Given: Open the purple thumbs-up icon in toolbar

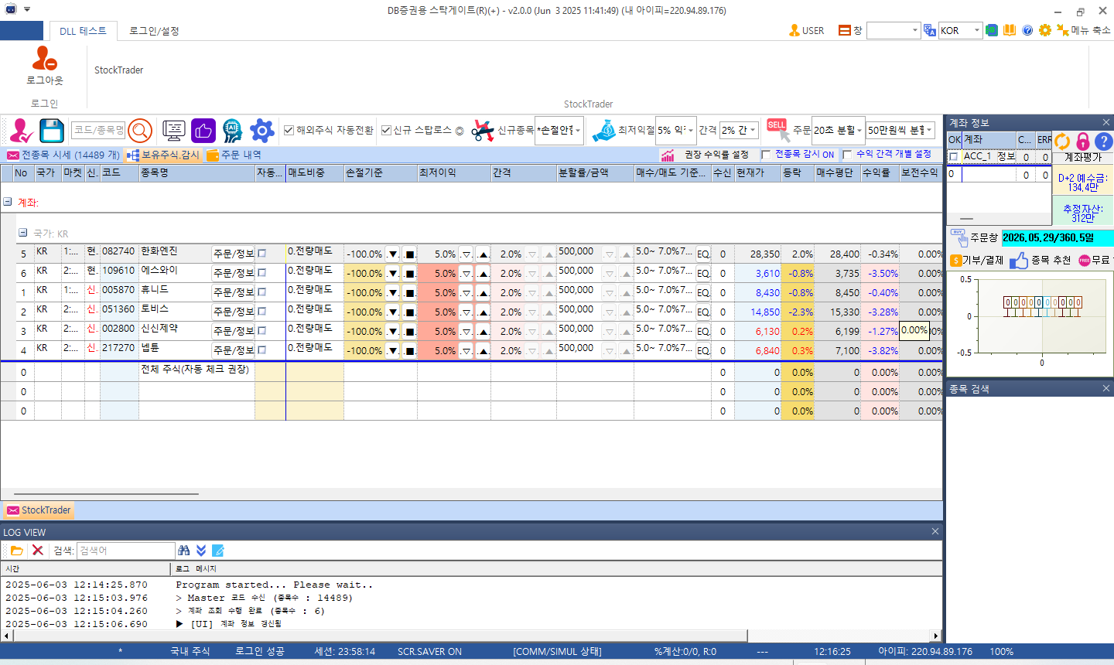Looking at the screenshot, I should [x=203, y=131].
